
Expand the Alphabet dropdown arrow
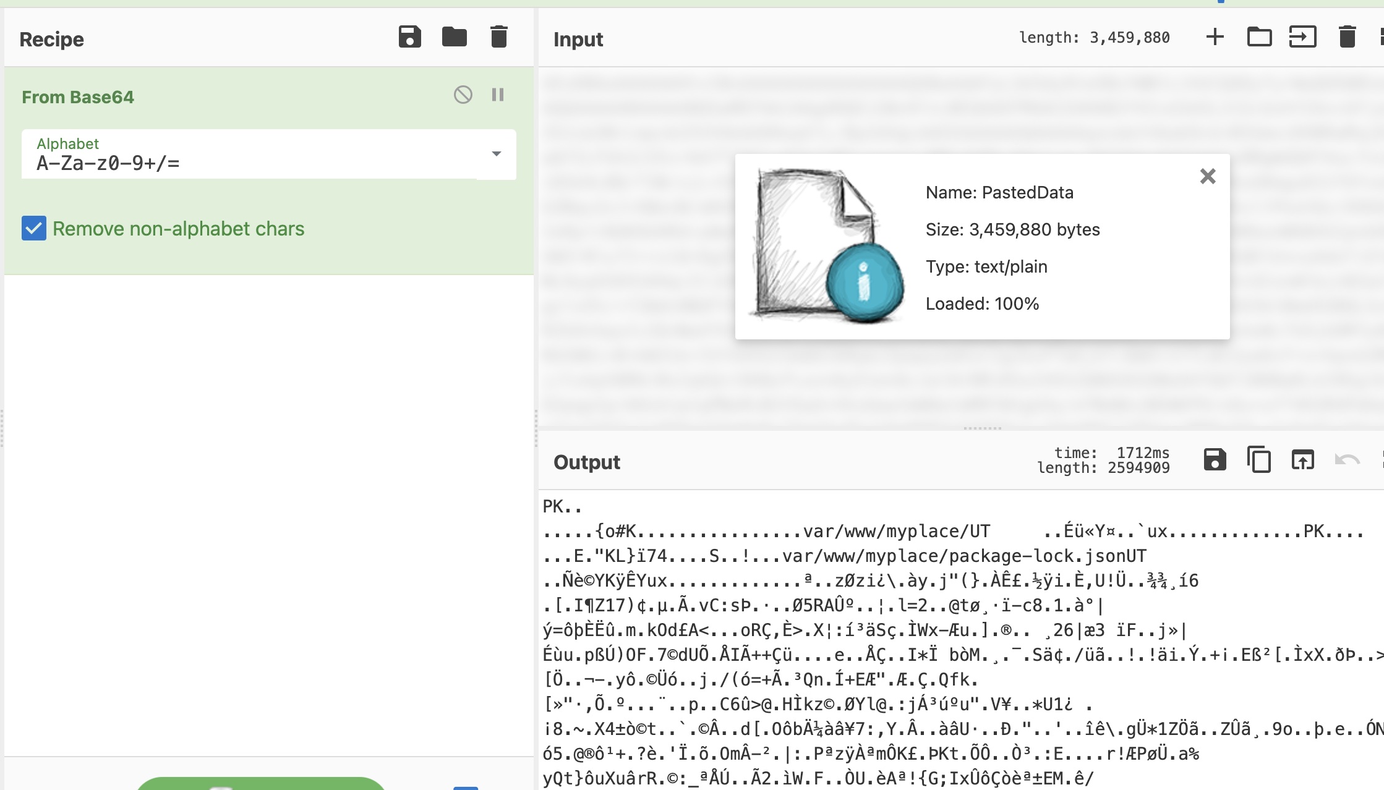(x=496, y=154)
